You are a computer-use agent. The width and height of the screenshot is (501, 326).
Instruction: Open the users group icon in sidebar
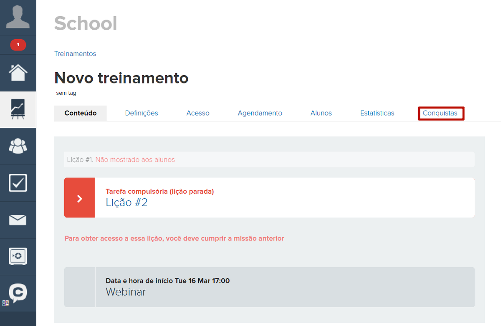(18, 146)
